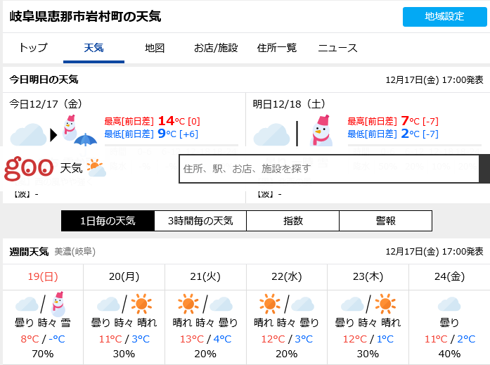
Task: View the 警報 weather warnings tab
Action: click(x=385, y=221)
